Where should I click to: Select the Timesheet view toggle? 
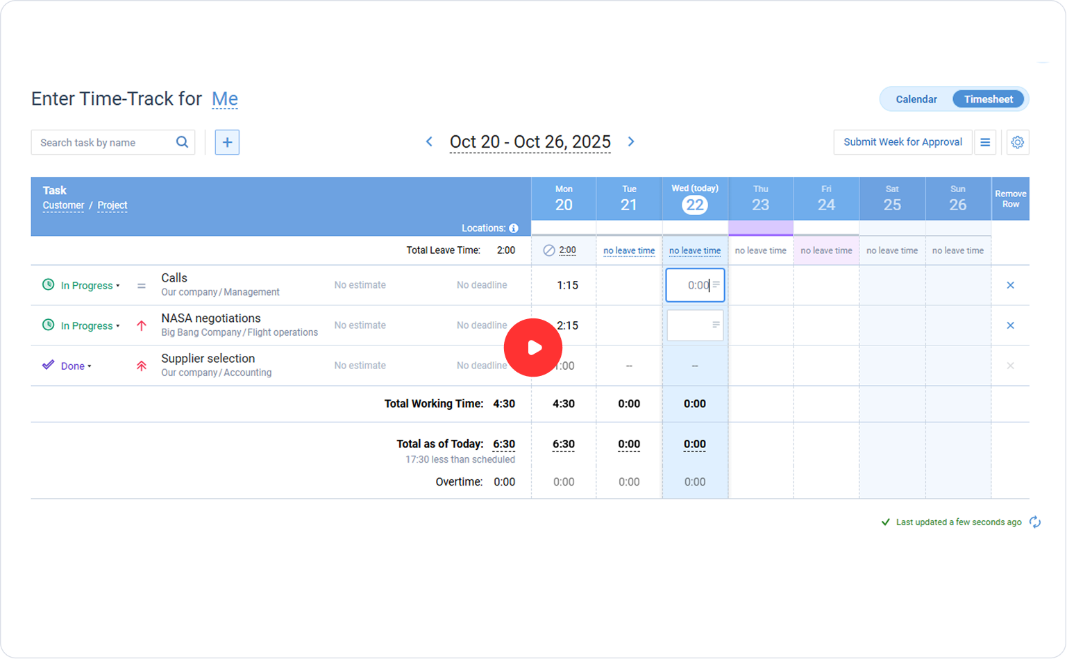988,99
